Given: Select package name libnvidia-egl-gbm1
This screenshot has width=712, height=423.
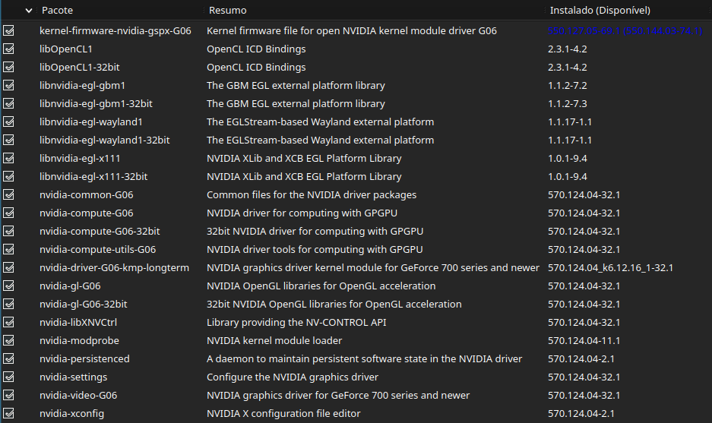Looking at the screenshot, I should [x=82, y=85].
